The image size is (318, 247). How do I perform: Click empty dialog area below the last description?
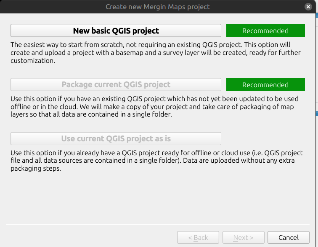158,198
